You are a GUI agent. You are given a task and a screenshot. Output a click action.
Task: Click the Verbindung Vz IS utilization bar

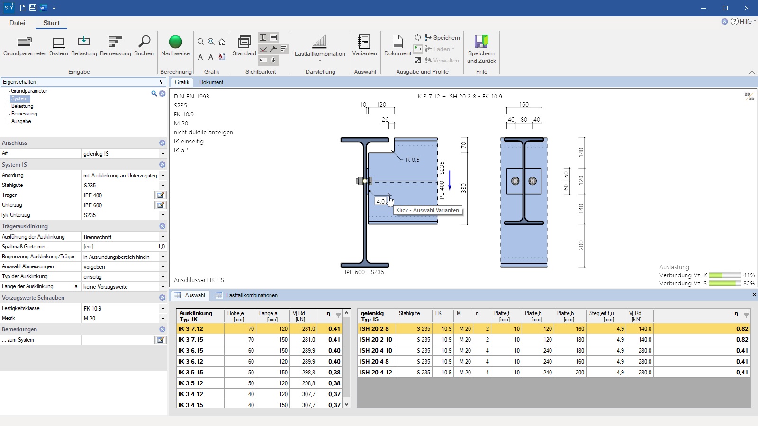725,284
